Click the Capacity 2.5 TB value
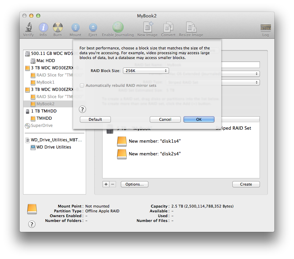Viewport: 294px width, 259px height. [202, 206]
